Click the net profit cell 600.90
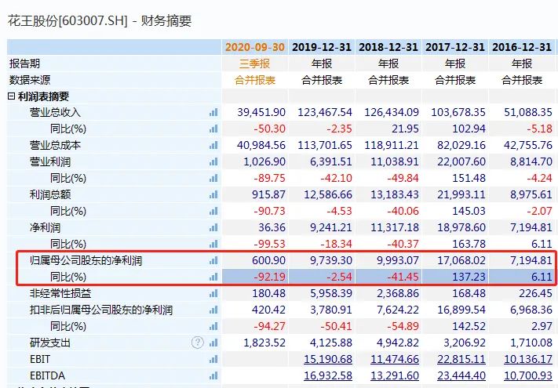The width and height of the screenshot is (558, 388). [268, 260]
